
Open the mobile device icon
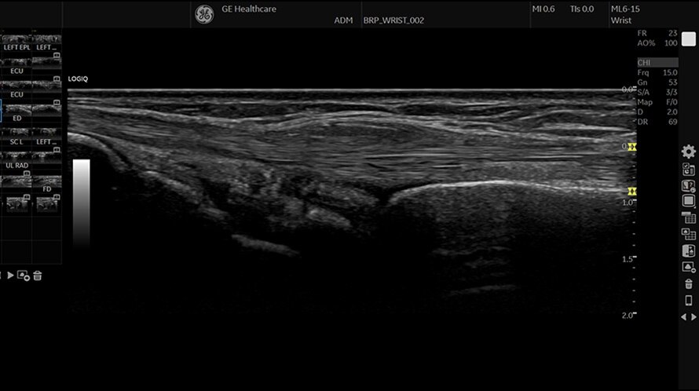point(688,301)
